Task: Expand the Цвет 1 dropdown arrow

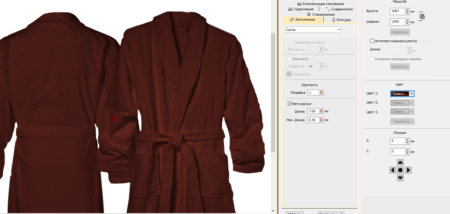Action: point(412,94)
